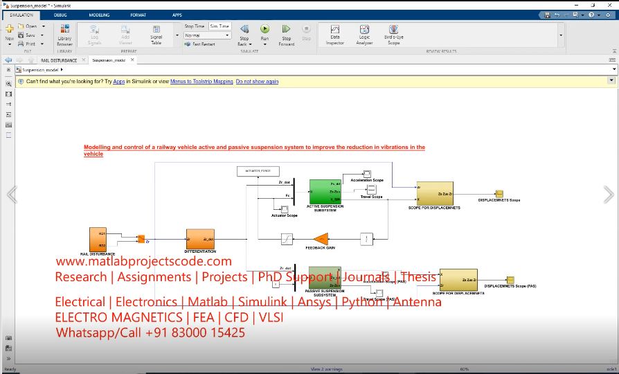
Task: Click the Step Forward icon
Action: click(286, 29)
